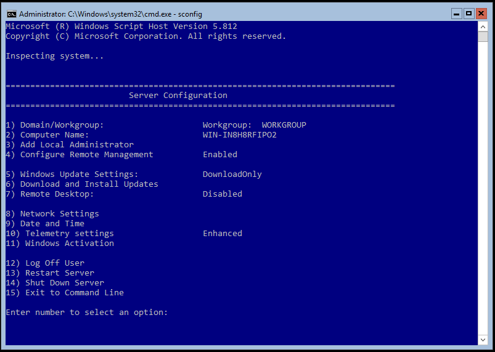Click the Remote Desktop 'Disabled' status
The image size is (495, 352).
222,194
